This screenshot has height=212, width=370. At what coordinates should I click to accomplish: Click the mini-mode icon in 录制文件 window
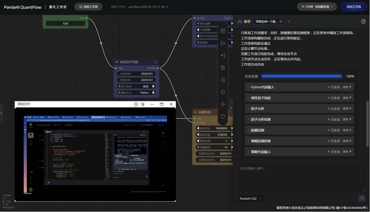point(143,104)
